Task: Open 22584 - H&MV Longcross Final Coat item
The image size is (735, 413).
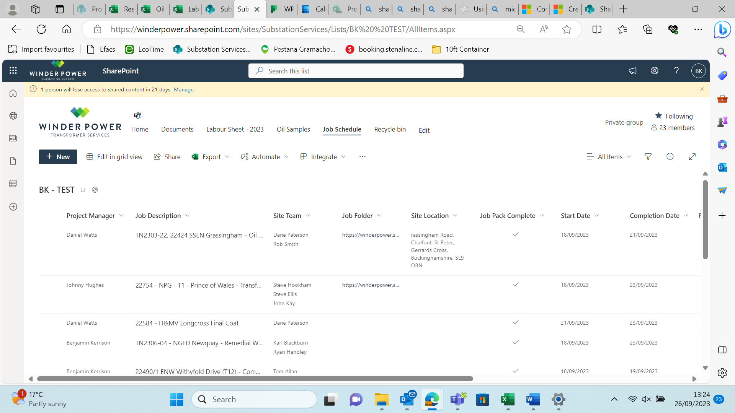Action: click(187, 323)
